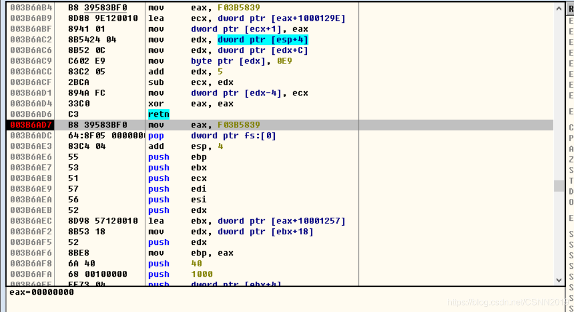Select hex bytes C602 E9

(x=87, y=61)
